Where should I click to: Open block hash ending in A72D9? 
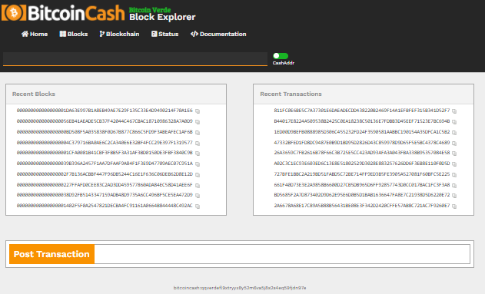[105, 195]
